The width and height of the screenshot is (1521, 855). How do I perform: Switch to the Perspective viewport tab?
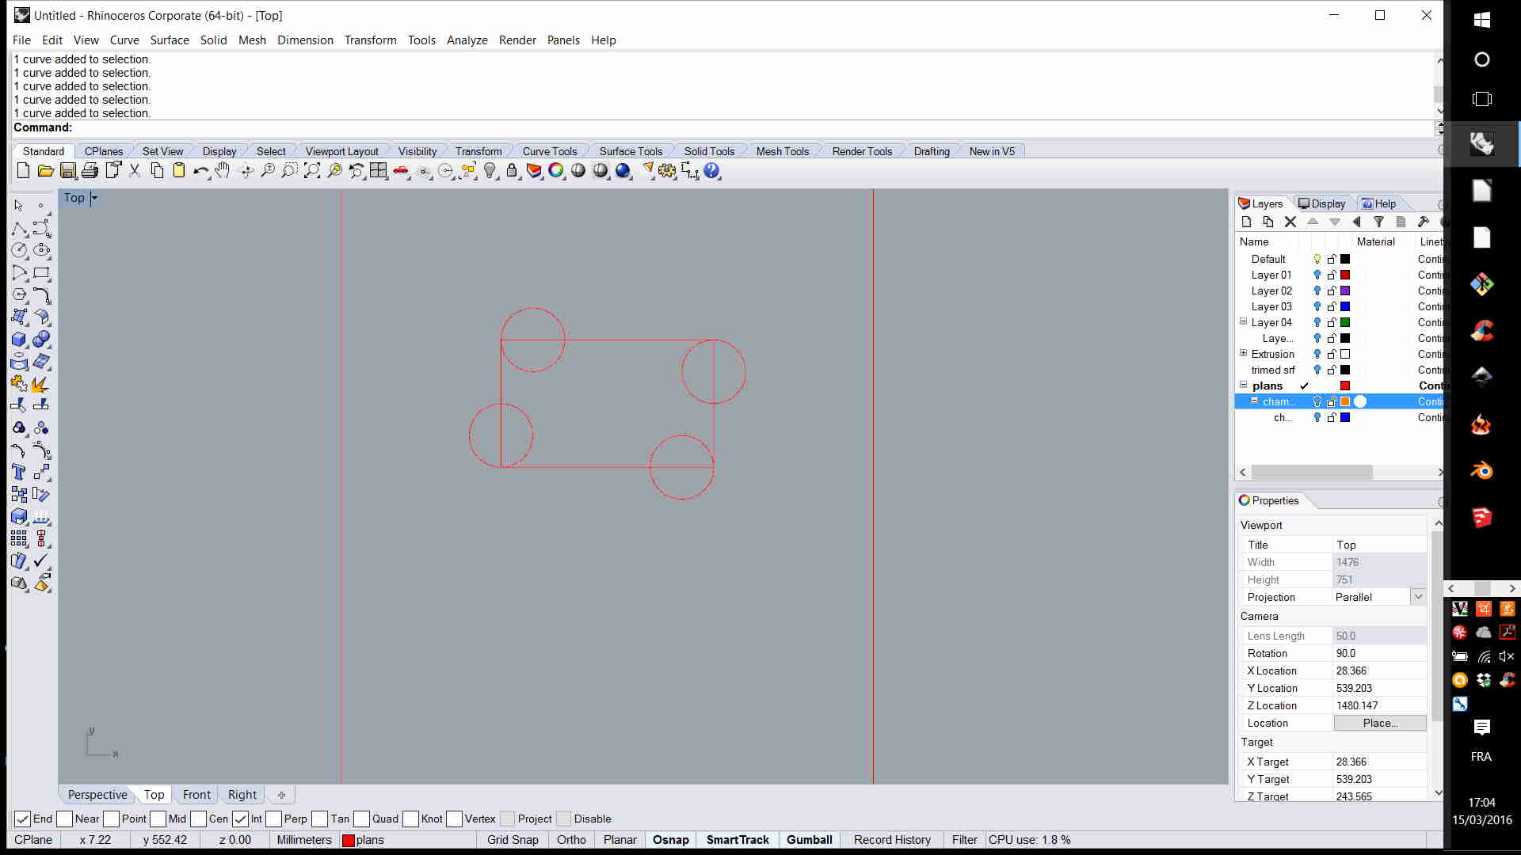97,795
